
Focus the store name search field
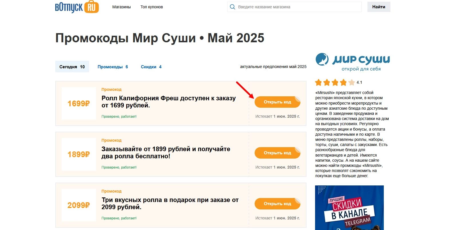[294, 7]
